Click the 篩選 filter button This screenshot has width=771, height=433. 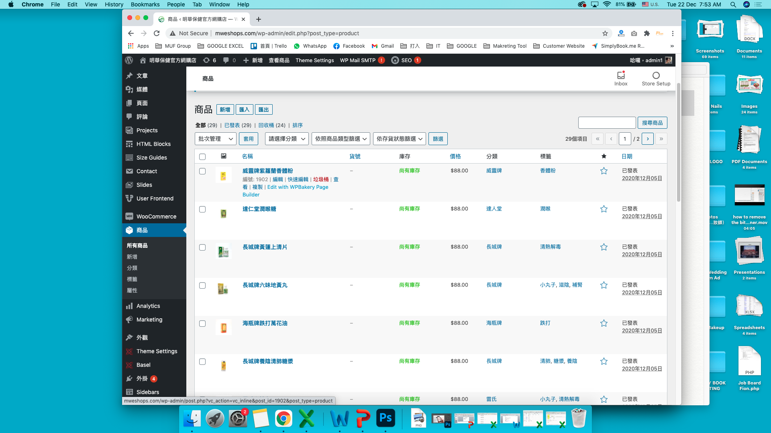click(x=438, y=139)
